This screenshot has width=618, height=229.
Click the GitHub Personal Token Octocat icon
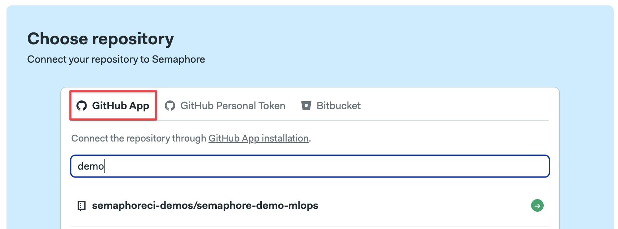pos(170,105)
